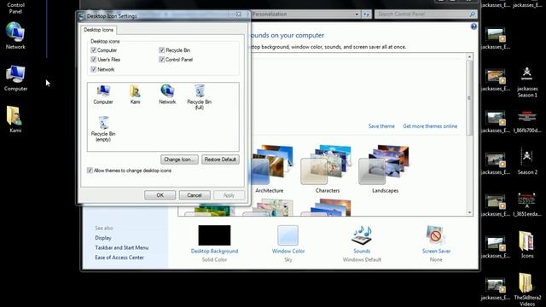Confirm with the OK button
546x307 pixels.
(x=160, y=195)
